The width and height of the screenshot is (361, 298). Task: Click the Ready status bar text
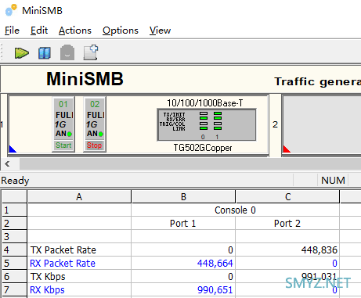tap(15, 180)
